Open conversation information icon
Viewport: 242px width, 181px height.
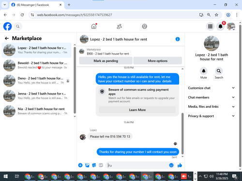(178, 39)
